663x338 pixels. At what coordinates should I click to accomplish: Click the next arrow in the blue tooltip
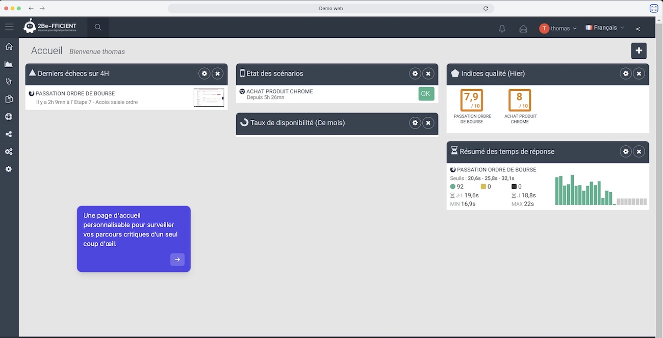pyautogui.click(x=177, y=259)
